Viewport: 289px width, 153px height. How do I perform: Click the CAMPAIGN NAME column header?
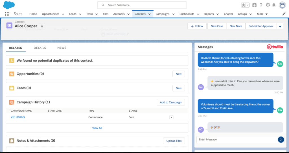pyautogui.click(x=21, y=111)
